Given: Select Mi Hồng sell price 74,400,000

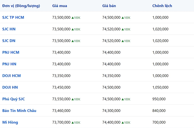Looking at the screenshot, I should [111, 122].
